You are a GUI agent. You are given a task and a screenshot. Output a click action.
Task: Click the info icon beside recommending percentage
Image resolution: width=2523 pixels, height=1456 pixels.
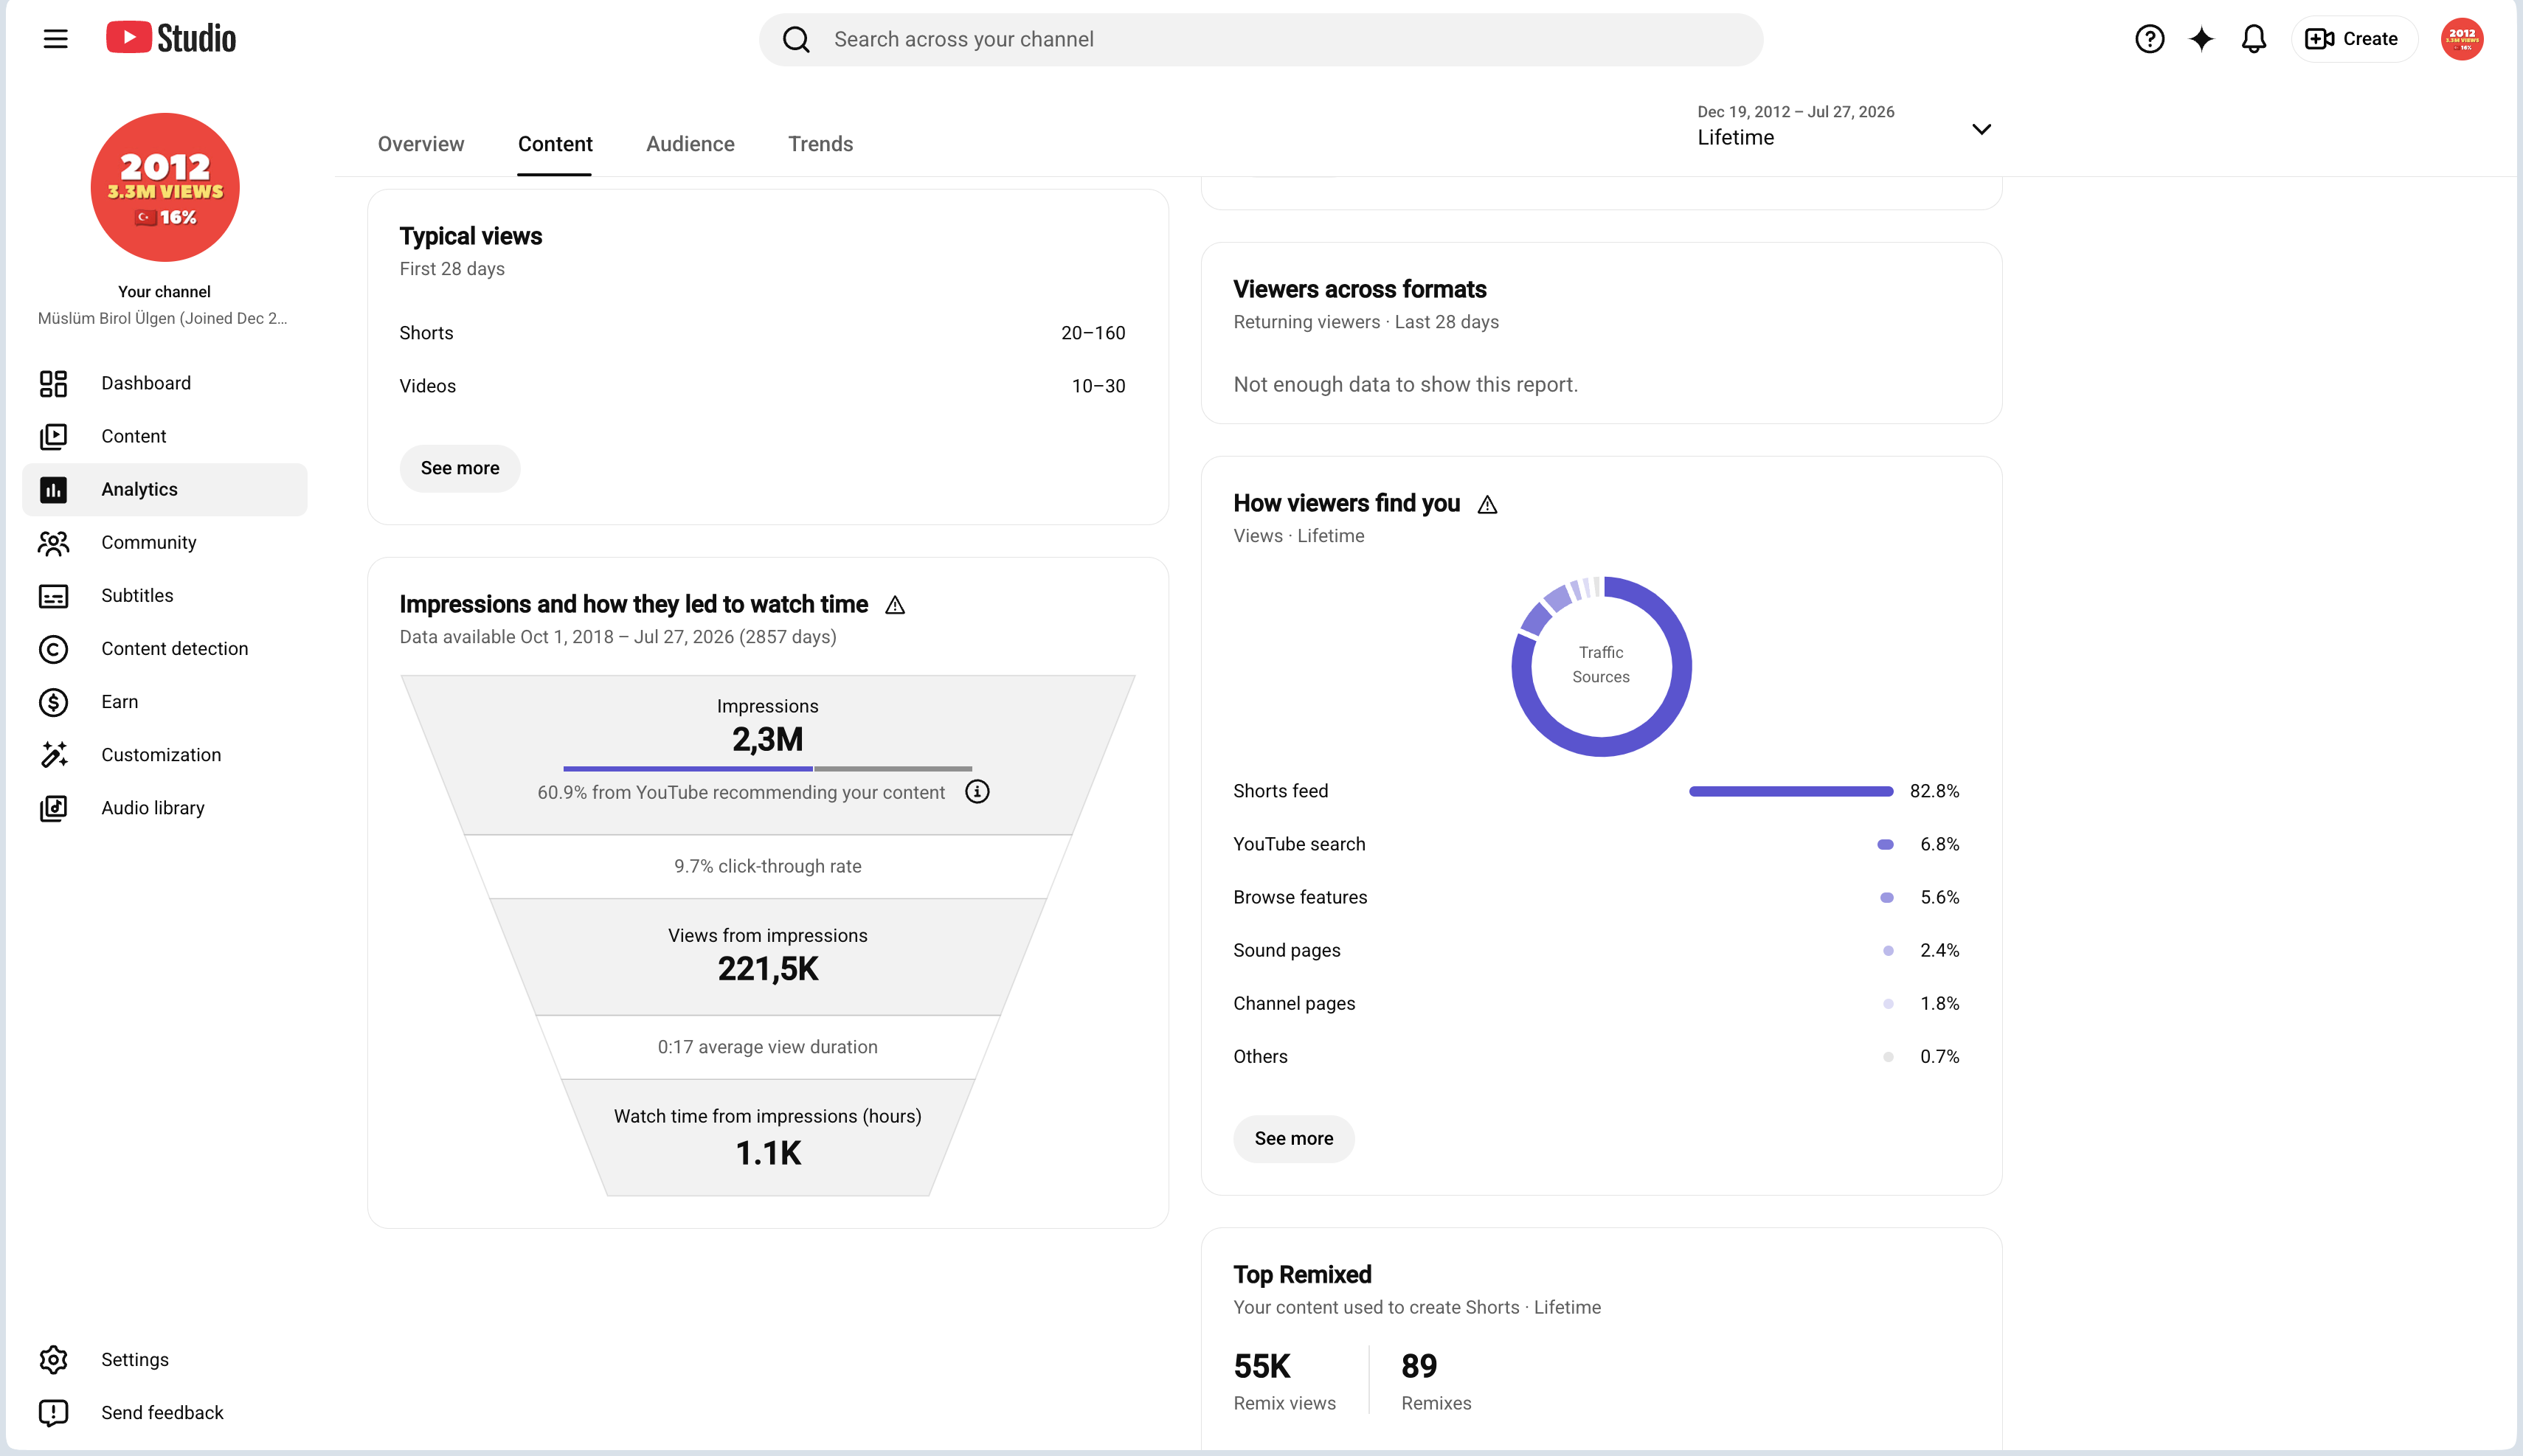[x=977, y=792]
